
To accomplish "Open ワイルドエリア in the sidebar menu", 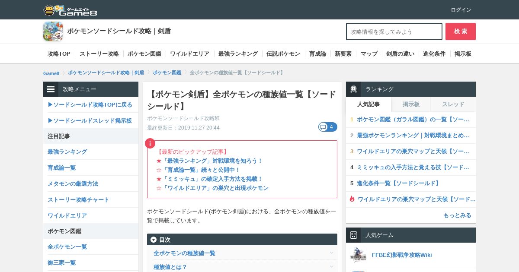I will [x=67, y=215].
